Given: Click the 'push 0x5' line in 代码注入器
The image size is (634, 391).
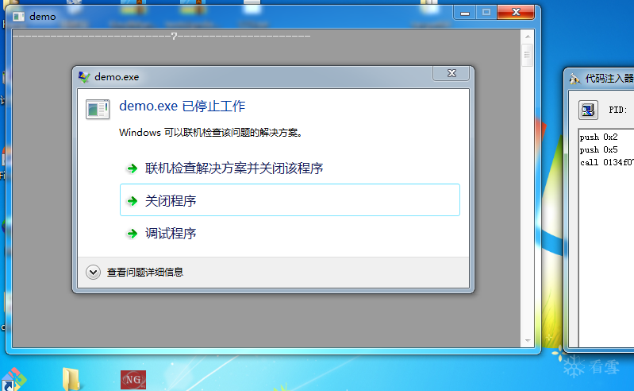Looking at the screenshot, I should pyautogui.click(x=598, y=149).
